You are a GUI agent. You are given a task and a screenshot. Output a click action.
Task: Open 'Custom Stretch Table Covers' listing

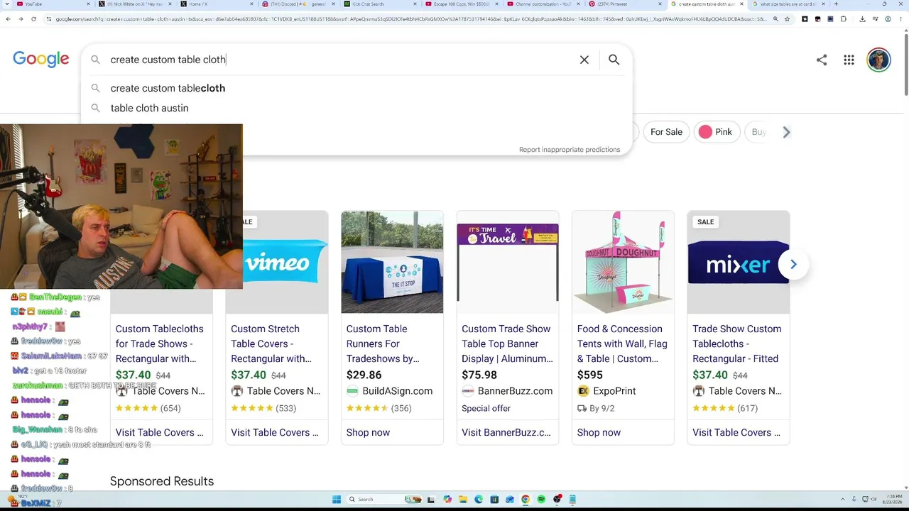271,344
